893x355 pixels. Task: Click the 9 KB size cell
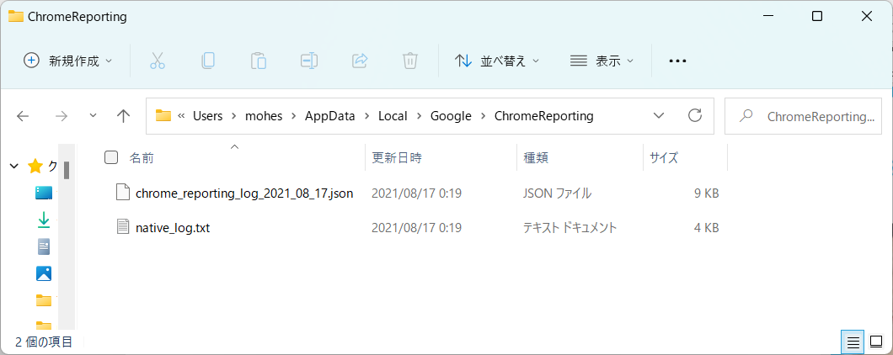(706, 193)
